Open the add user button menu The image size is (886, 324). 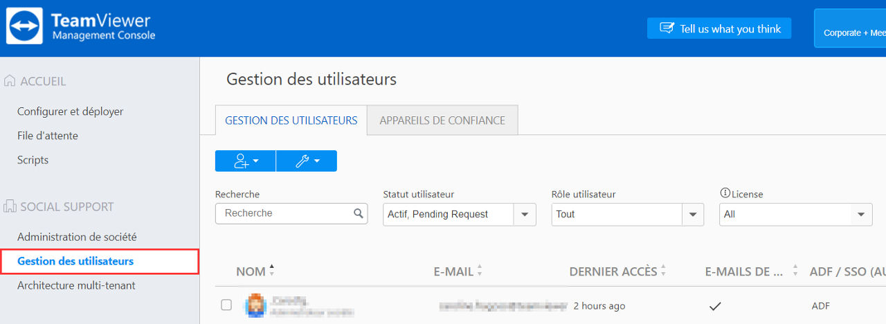coord(246,161)
